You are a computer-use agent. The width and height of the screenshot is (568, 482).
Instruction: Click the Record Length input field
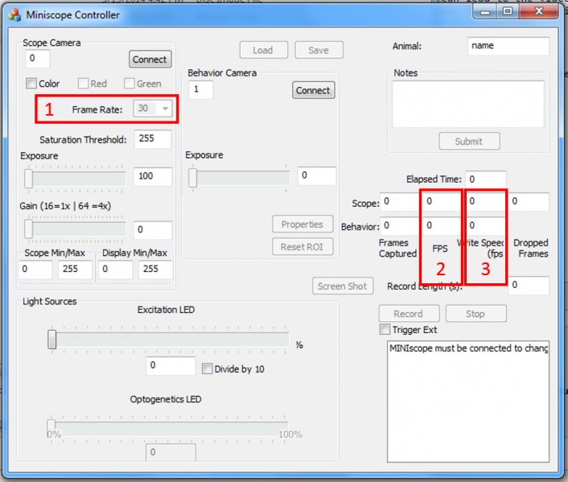(528, 286)
